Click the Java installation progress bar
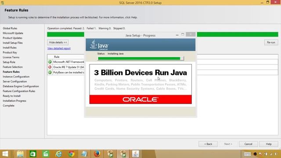Viewport: 281px width, 158px height. click(x=140, y=58)
